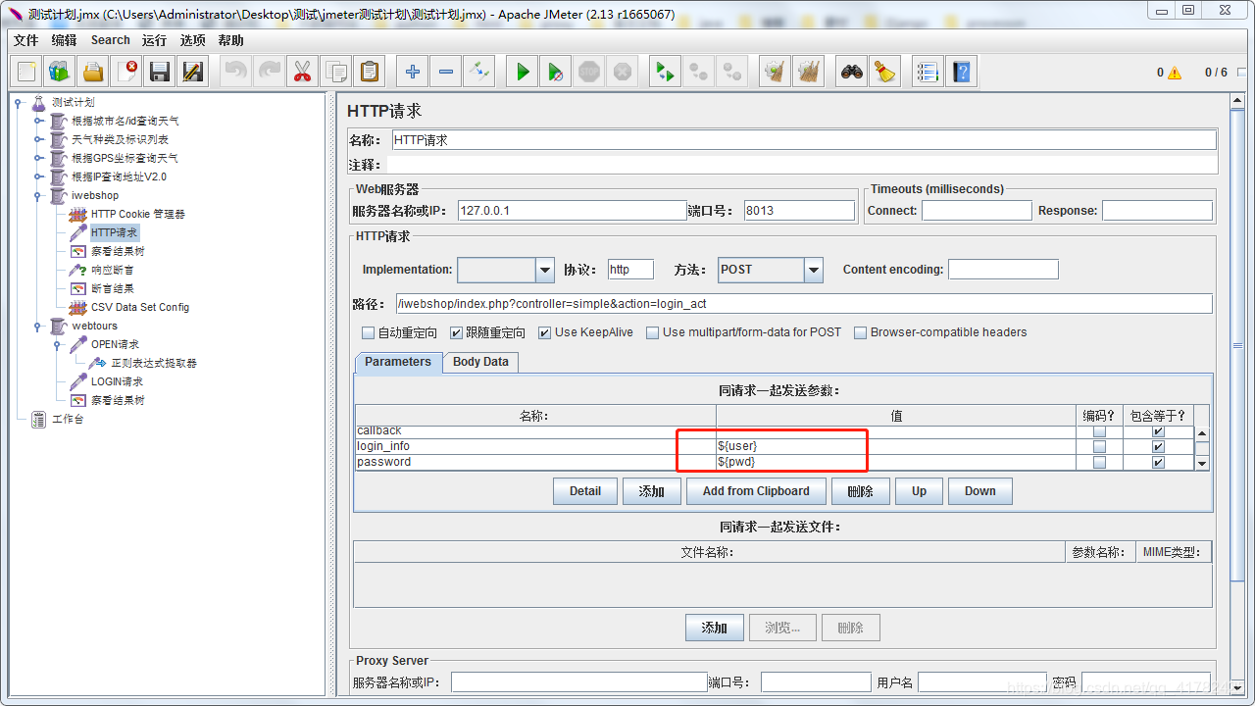Click the Detail button
Image resolution: width=1255 pixels, height=706 pixels.
tap(585, 491)
